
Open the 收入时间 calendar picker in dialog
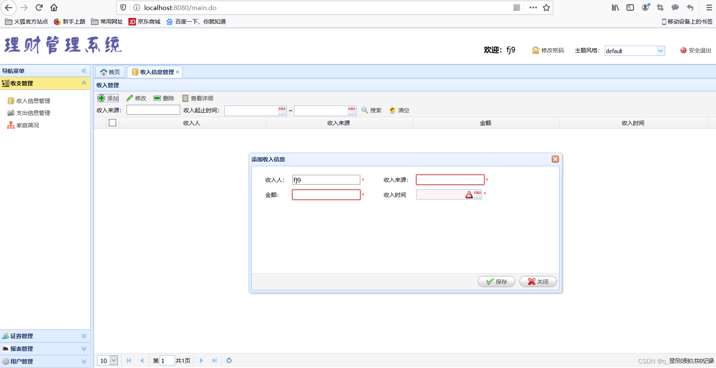[477, 194]
